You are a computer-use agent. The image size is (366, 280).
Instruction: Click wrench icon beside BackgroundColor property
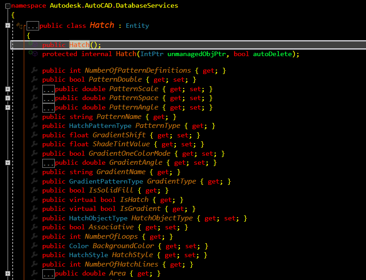click(34, 245)
